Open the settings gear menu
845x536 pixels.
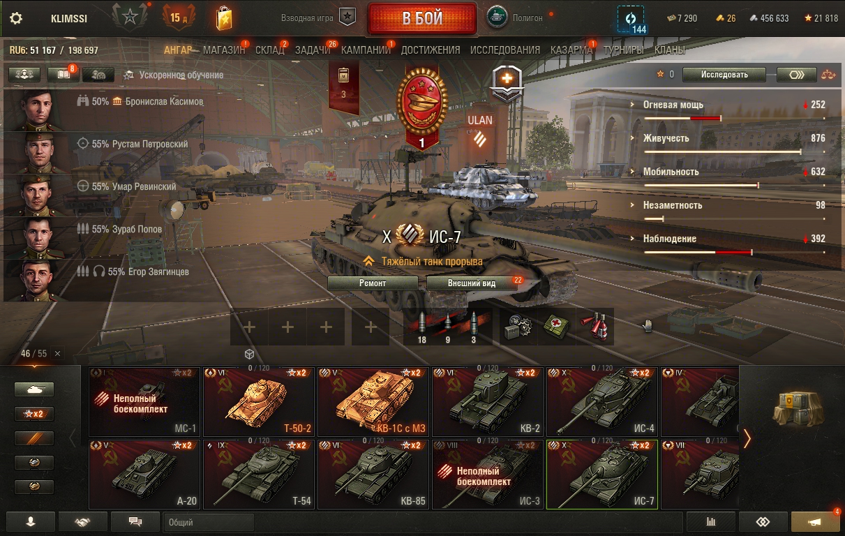click(16, 18)
